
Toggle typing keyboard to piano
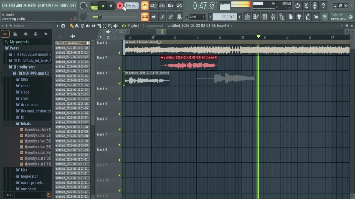[x=145, y=17]
